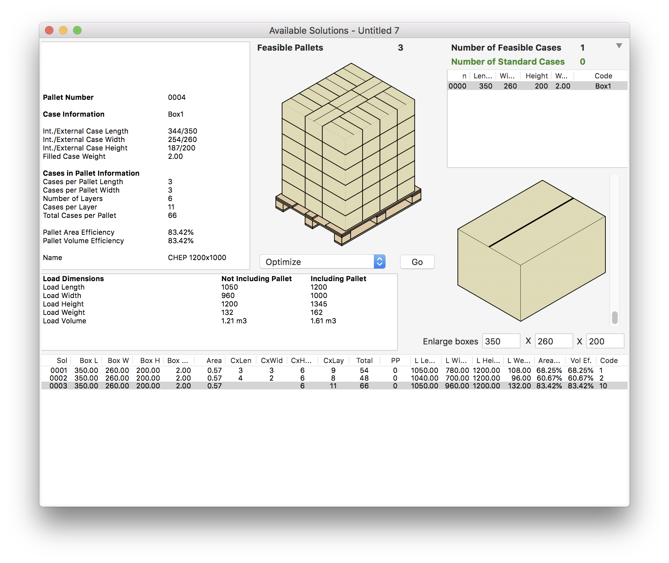
Task: Click the 83.42% area efficiency in row 0003
Action: [549, 386]
